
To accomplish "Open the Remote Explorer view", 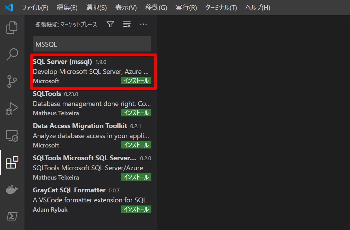I will [x=12, y=135].
